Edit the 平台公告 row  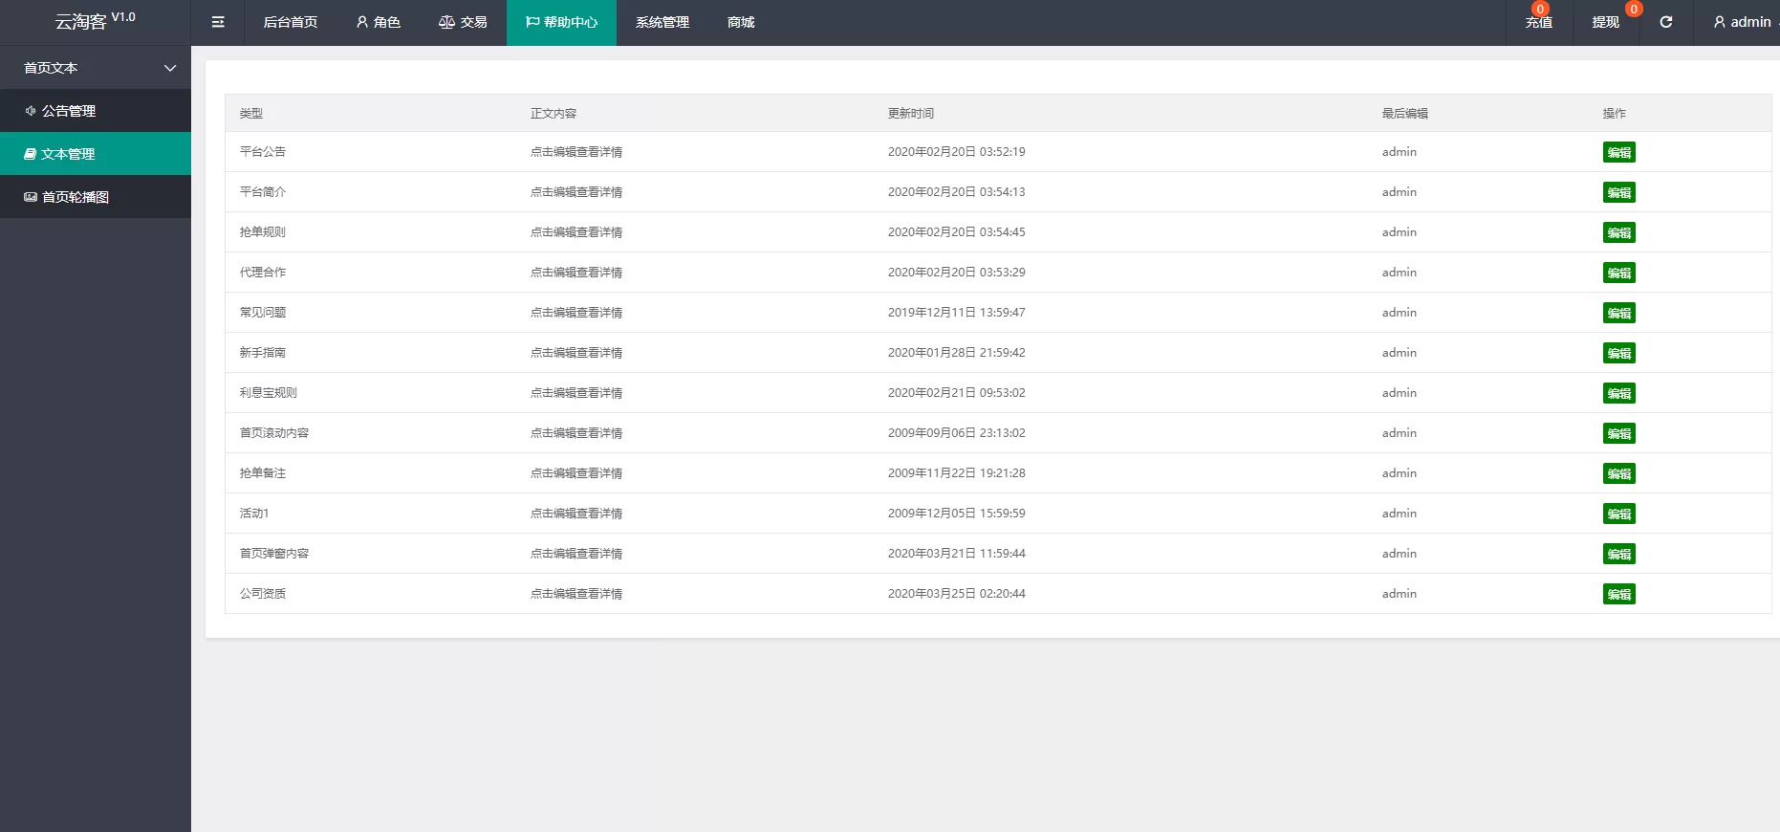click(1618, 152)
